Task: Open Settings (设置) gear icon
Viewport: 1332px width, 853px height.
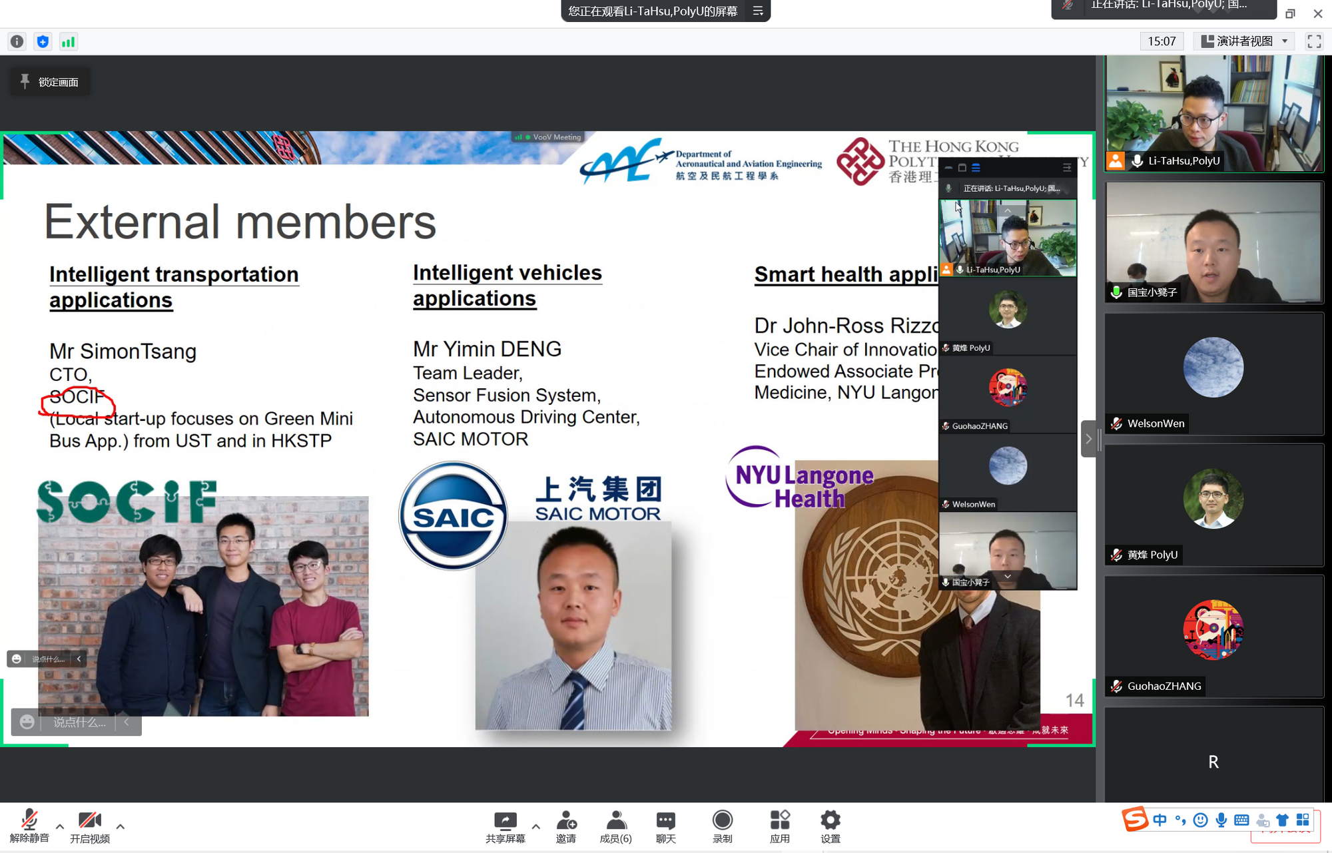Action: coord(830,826)
